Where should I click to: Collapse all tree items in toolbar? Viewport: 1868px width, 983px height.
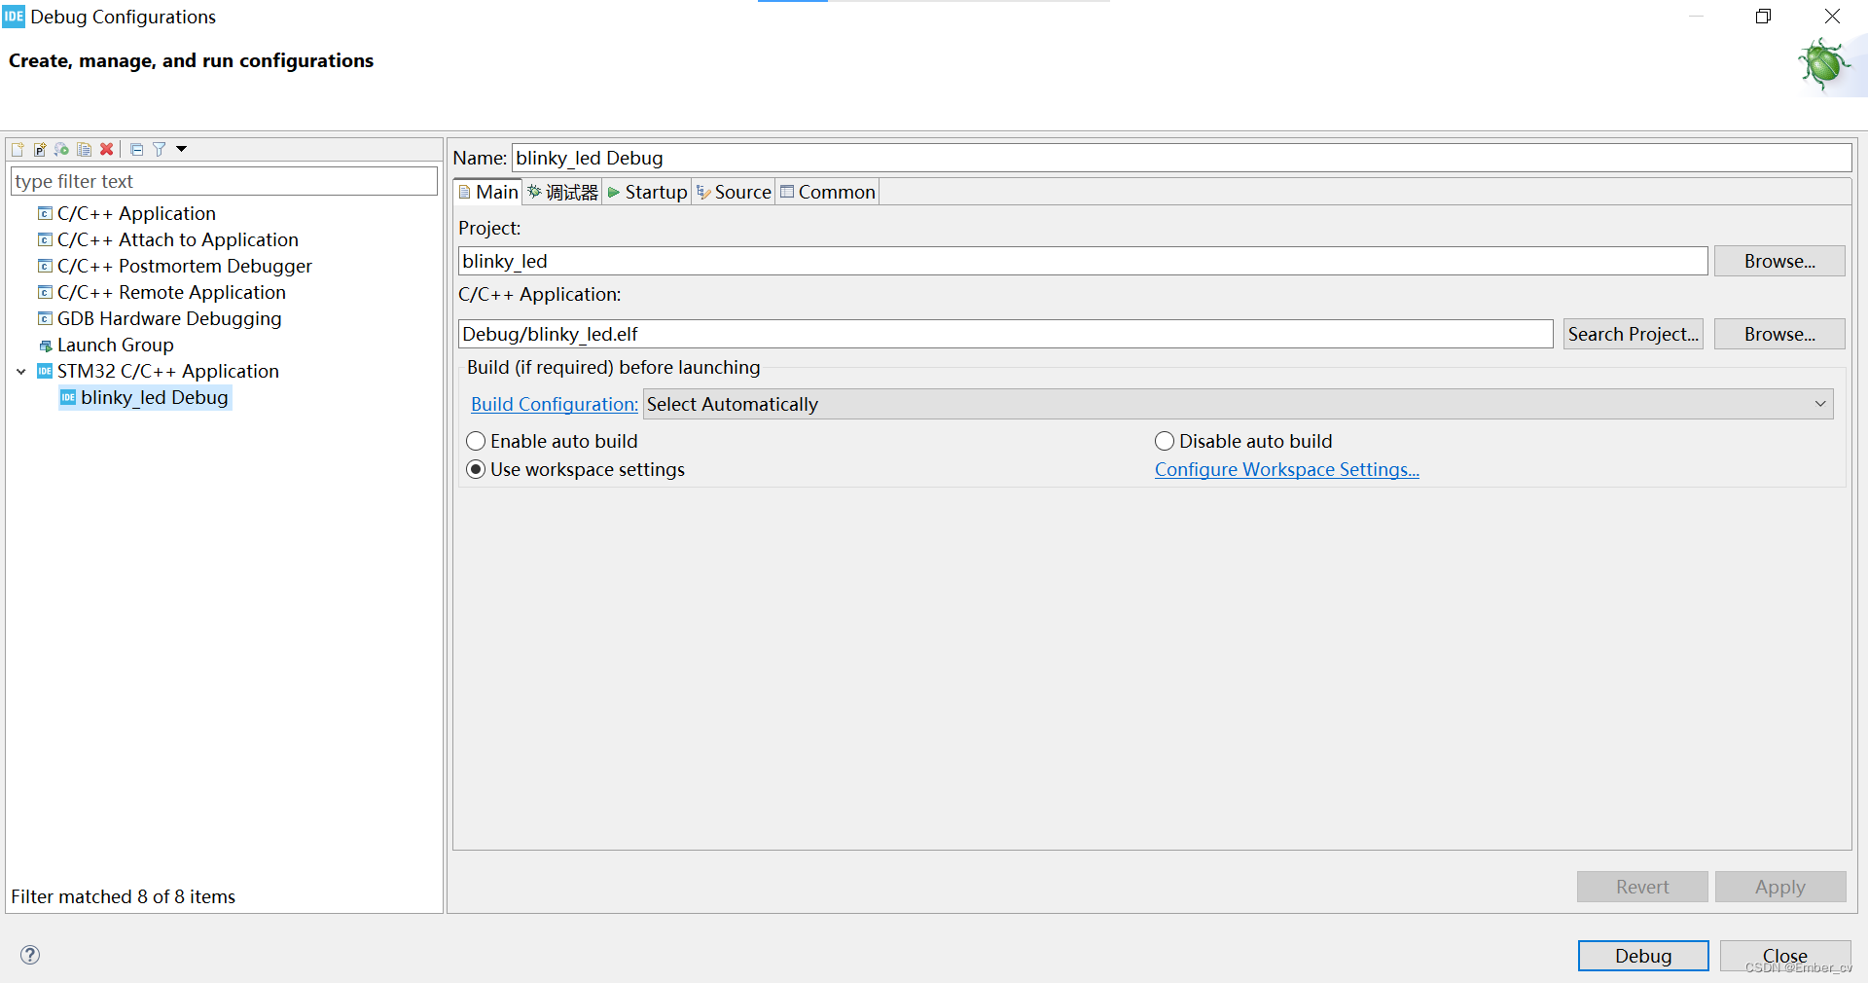[x=136, y=149]
